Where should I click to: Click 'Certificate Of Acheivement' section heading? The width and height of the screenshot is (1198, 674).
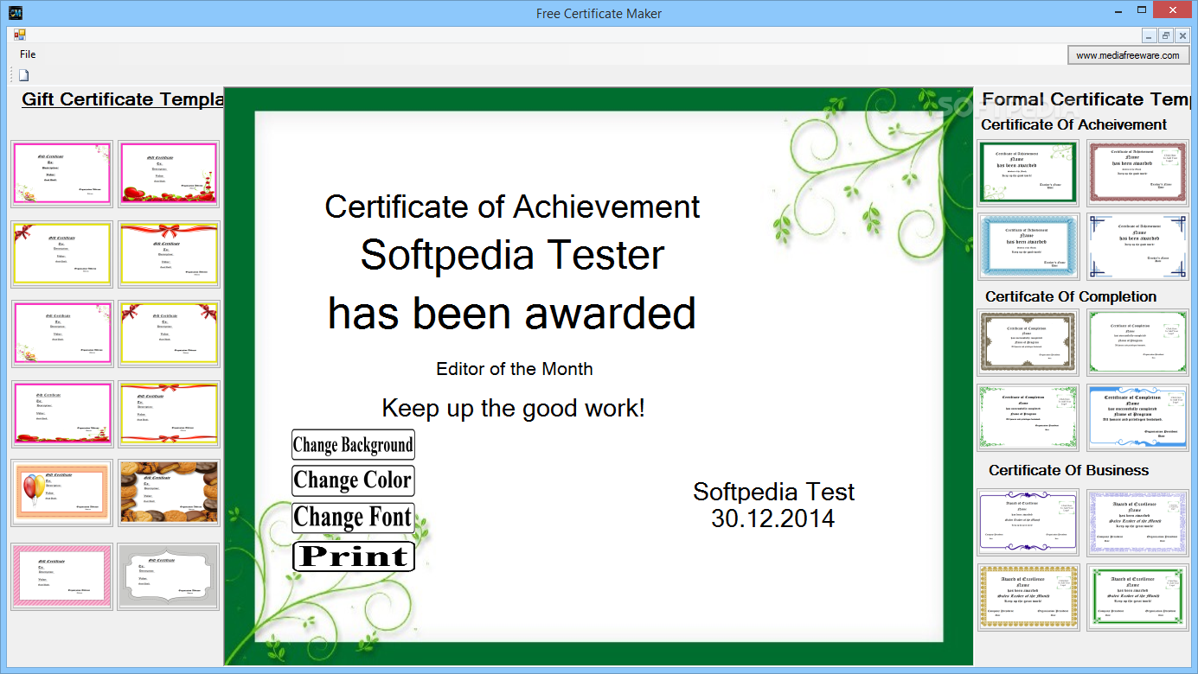click(1073, 125)
